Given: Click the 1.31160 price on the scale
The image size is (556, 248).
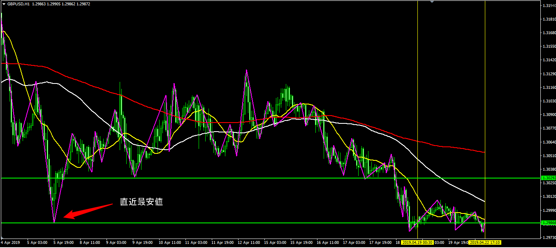Looking at the screenshot, I should tap(548, 88).
